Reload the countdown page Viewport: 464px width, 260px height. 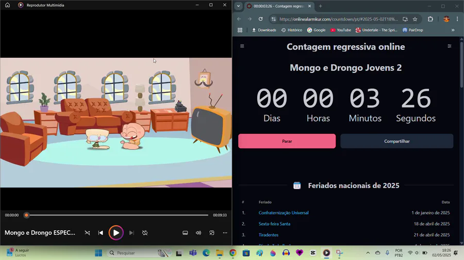(x=261, y=19)
